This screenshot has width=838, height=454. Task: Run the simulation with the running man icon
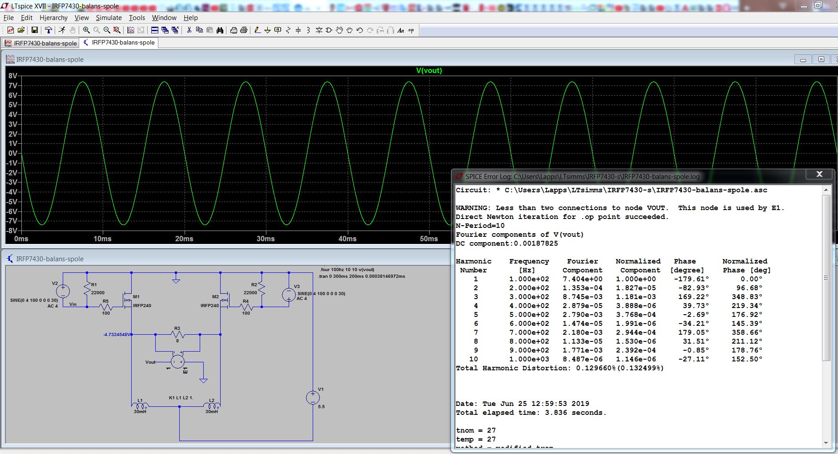[x=62, y=30]
